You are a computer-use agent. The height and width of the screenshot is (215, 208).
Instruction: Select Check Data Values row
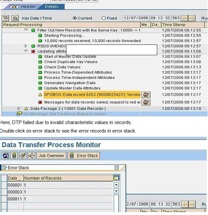point(62,67)
